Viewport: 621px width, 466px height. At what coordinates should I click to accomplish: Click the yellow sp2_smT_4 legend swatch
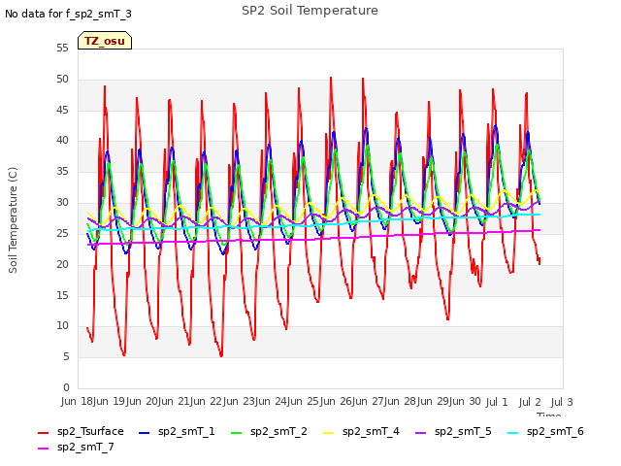tap(329, 433)
